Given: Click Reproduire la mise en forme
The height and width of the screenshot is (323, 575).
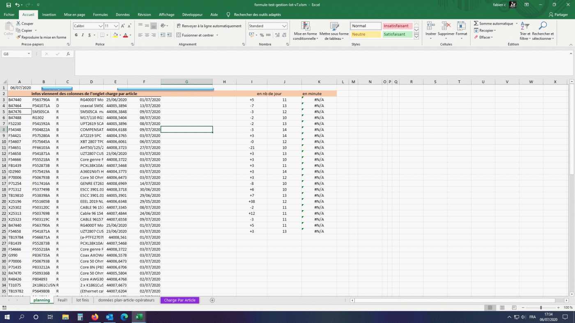Looking at the screenshot, I should click(x=41, y=37).
